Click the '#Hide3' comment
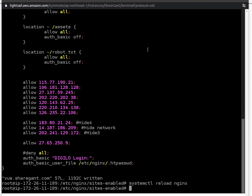 click(92, 133)
